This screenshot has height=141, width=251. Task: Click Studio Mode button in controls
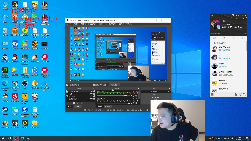tap(156, 97)
